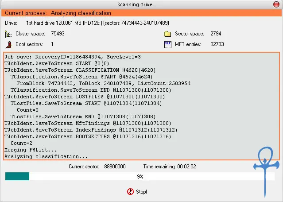The image size is (283, 202).
Task: Click the Boot sectors boot icon
Action: point(8,45)
